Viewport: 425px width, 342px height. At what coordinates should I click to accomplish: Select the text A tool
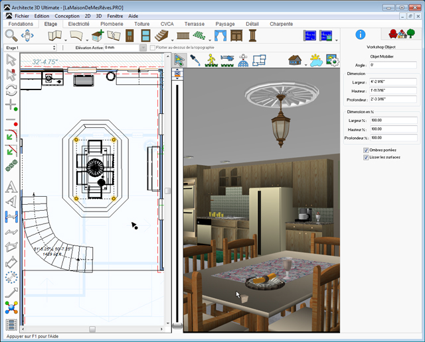pyautogui.click(x=11, y=186)
